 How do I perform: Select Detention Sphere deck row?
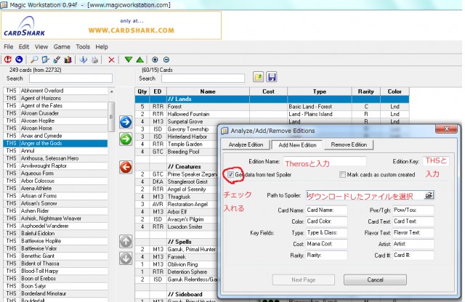pos(177,272)
